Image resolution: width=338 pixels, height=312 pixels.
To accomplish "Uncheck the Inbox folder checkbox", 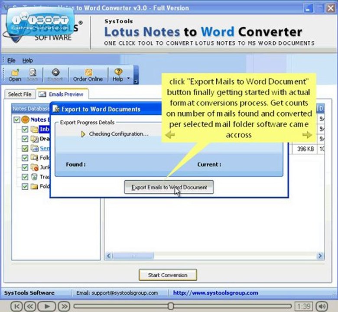I will 25,129.
